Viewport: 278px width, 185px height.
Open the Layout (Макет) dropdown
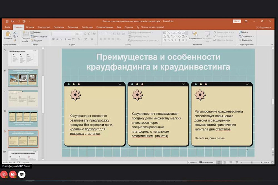(x=37, y=33)
